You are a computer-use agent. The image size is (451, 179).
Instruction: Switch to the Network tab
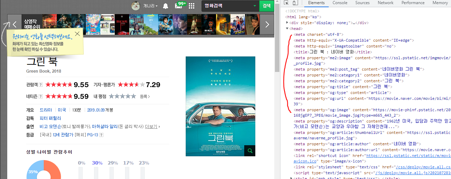coord(386,3)
